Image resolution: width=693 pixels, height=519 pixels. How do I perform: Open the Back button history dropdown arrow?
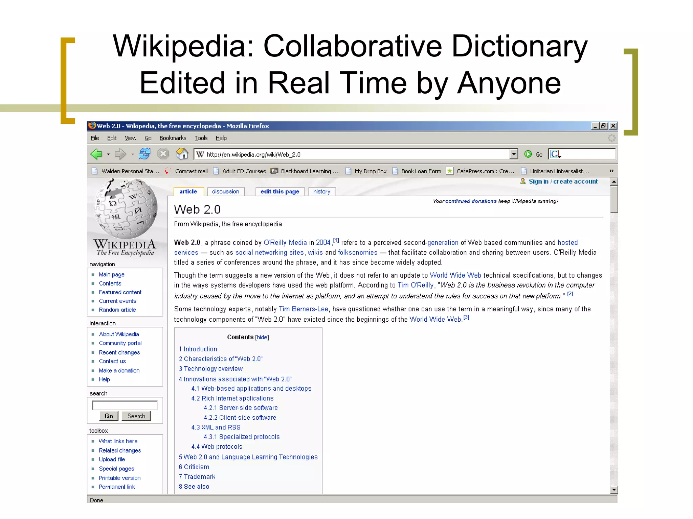108,154
